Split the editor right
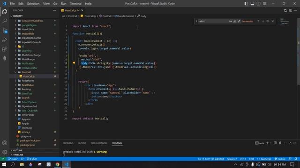This screenshot has width=300, height=168. (x=291, y=10)
